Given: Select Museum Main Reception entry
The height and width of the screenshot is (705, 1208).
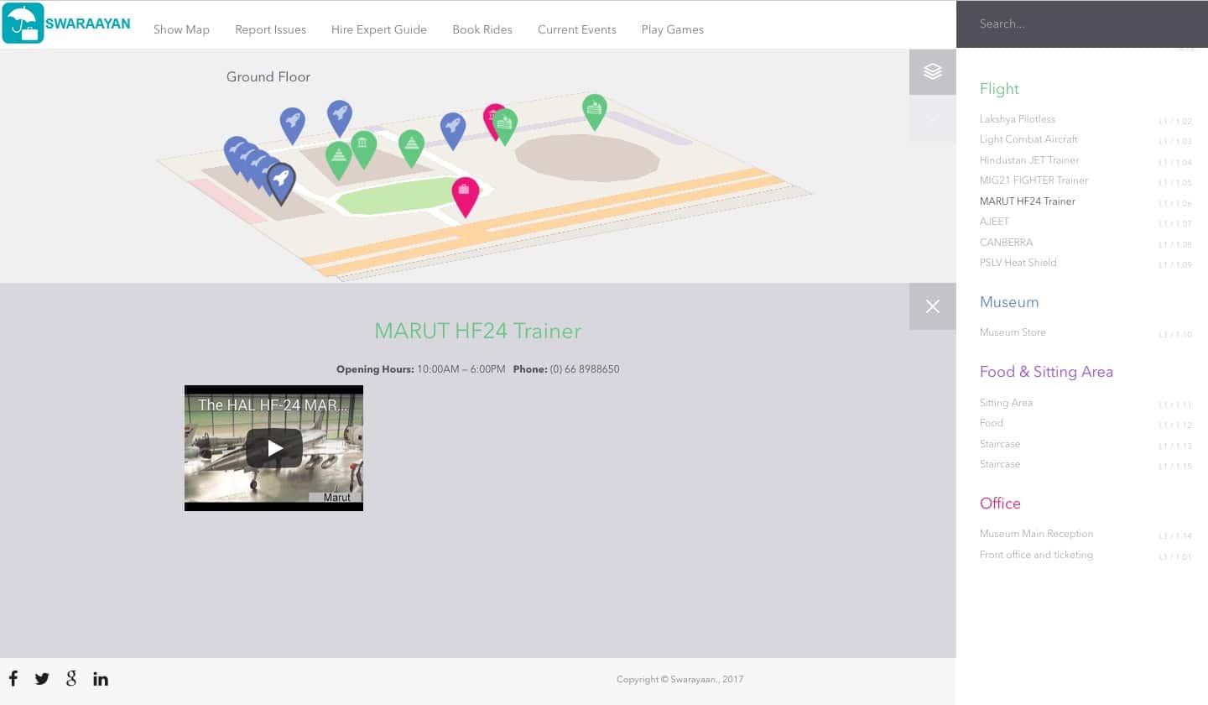Looking at the screenshot, I should pyautogui.click(x=1037, y=534).
